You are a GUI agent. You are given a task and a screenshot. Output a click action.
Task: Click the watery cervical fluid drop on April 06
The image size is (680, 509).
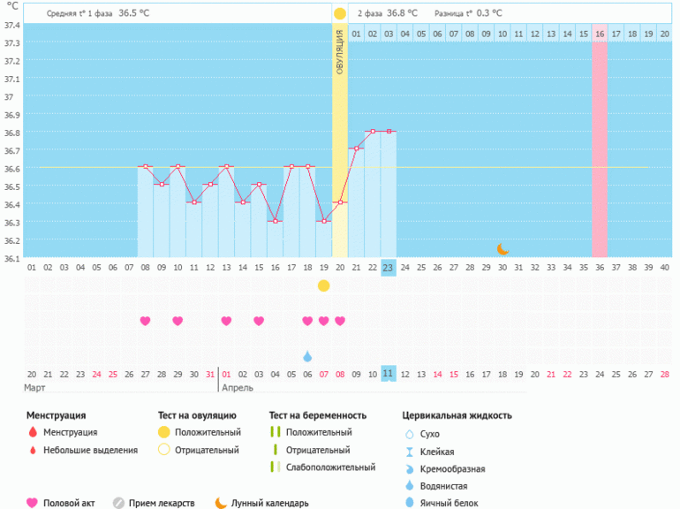307,356
